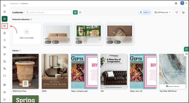Open the Crocs folder options menu
Screen dimensions: 189x103
tap(131, 39)
